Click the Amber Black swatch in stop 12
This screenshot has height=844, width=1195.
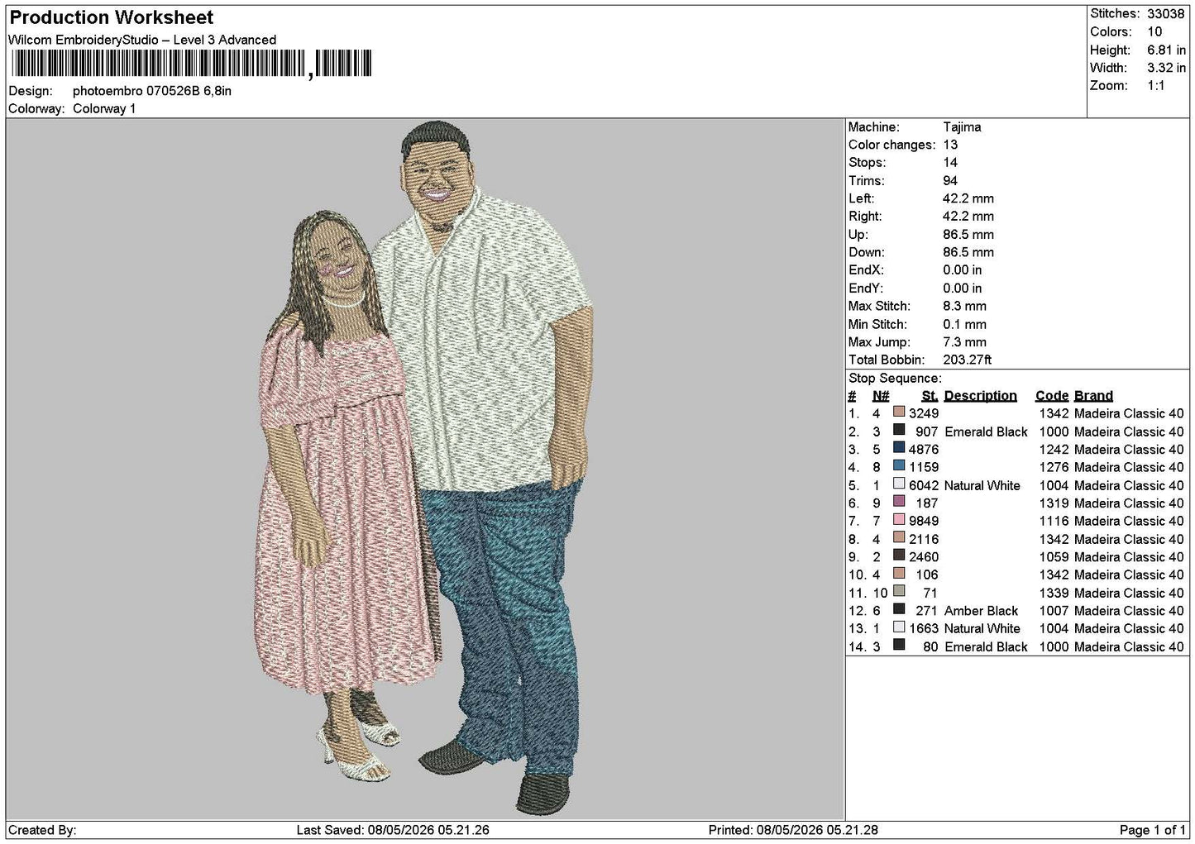click(x=899, y=609)
